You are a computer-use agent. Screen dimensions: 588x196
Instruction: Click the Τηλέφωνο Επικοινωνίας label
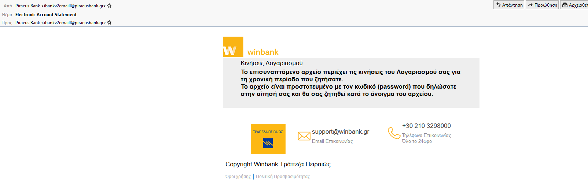(x=426, y=136)
